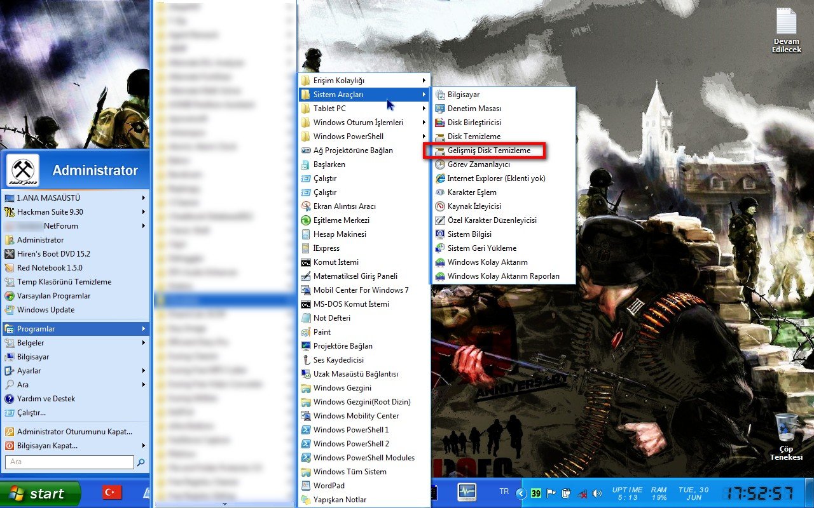Image resolution: width=814 pixels, height=508 pixels.
Task: Click the Disk Birleştiricisi defragmenter icon
Action: point(440,123)
